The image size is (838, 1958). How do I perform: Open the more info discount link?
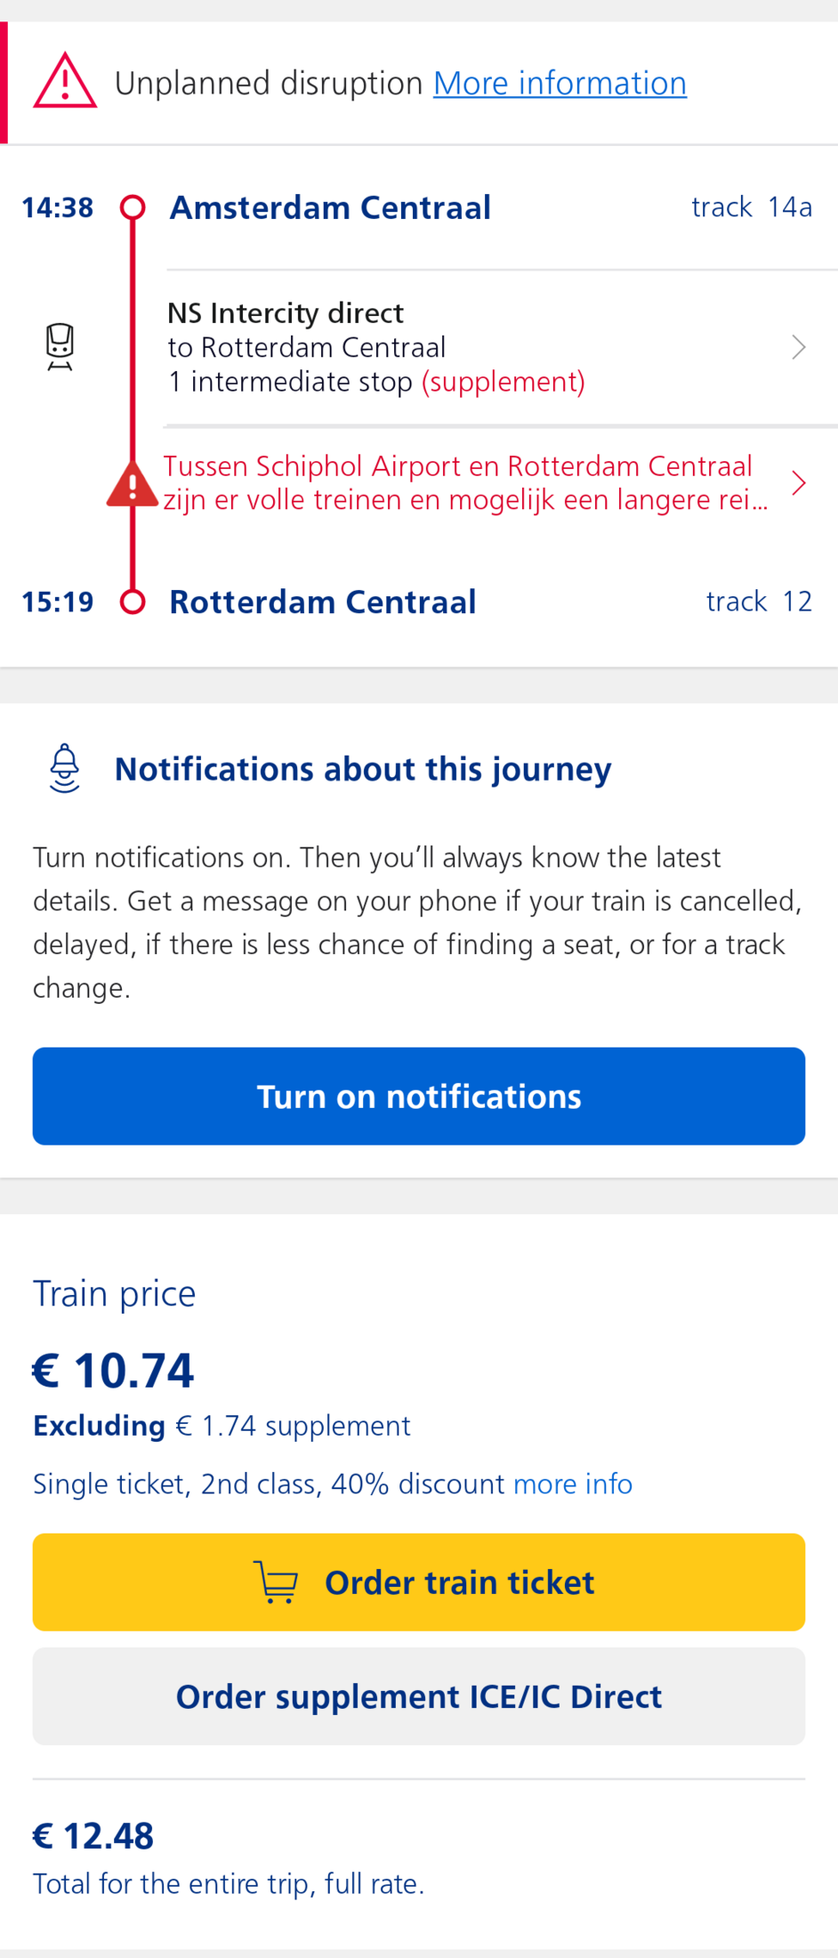click(x=573, y=1484)
